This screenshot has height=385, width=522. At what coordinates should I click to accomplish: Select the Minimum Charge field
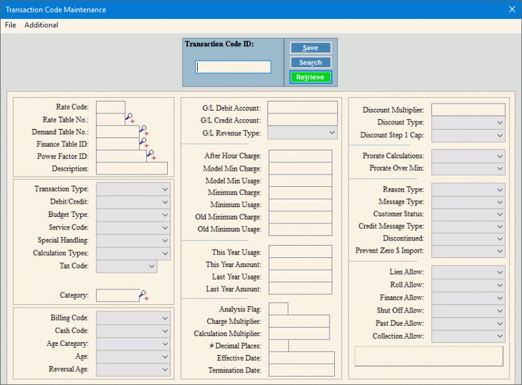pos(300,193)
